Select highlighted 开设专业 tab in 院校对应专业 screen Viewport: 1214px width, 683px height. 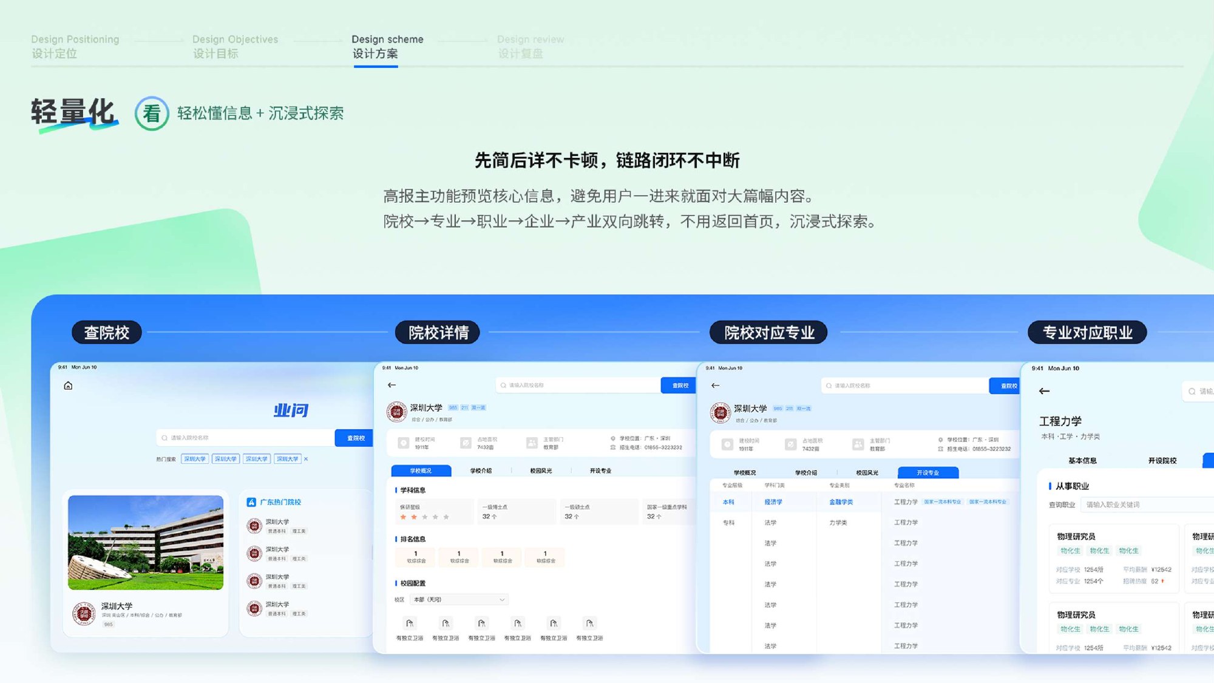928,472
